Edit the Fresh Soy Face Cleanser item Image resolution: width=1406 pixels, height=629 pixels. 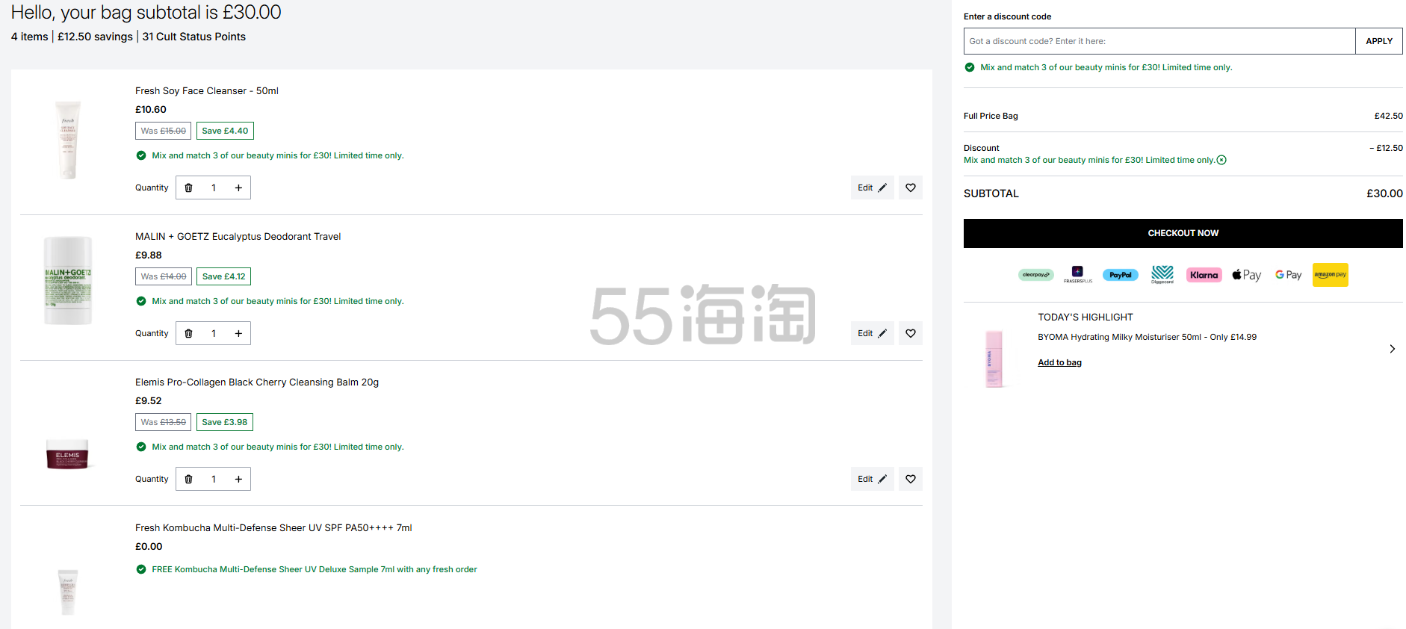pos(872,188)
